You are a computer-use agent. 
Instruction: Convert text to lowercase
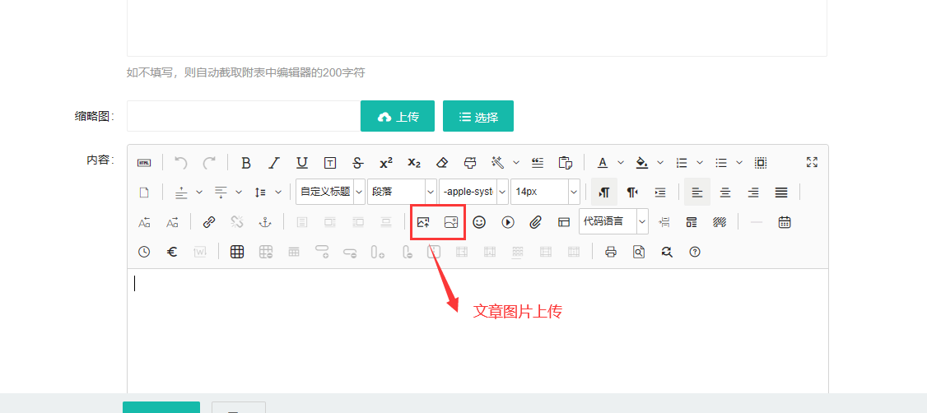(172, 222)
